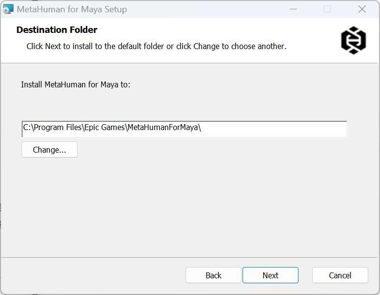The height and width of the screenshot is (295, 380).
Task: Click the 'Install MetaHuman for Maya to:' label
Action: point(76,84)
